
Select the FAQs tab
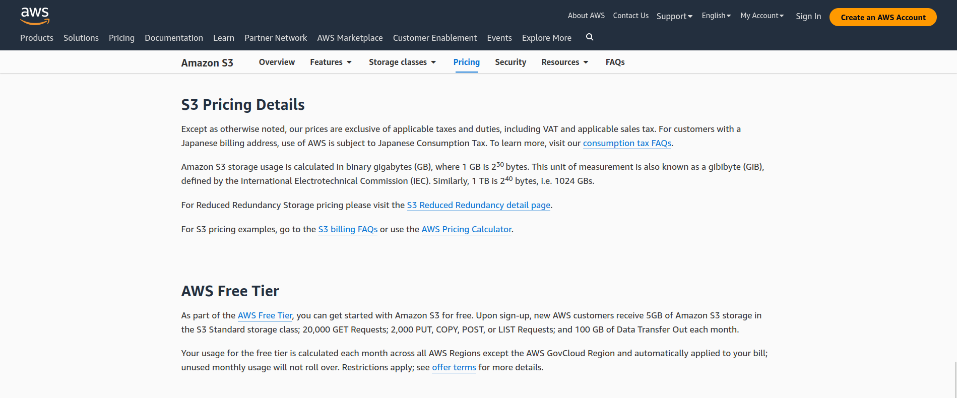pos(615,62)
